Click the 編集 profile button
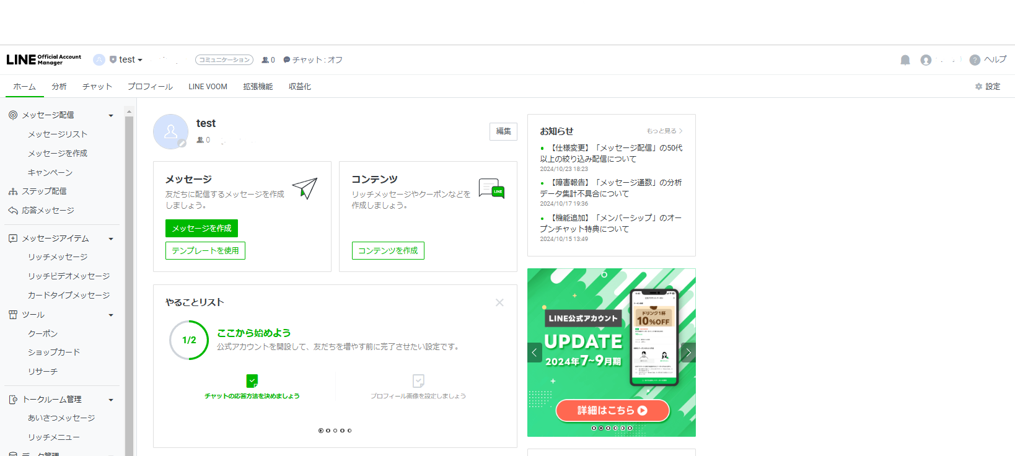 coord(503,131)
